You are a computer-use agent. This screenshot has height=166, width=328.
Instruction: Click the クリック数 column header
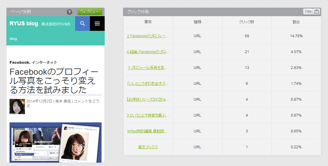click(x=247, y=22)
